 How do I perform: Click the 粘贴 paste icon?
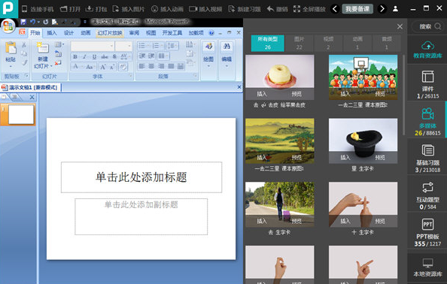11,48
